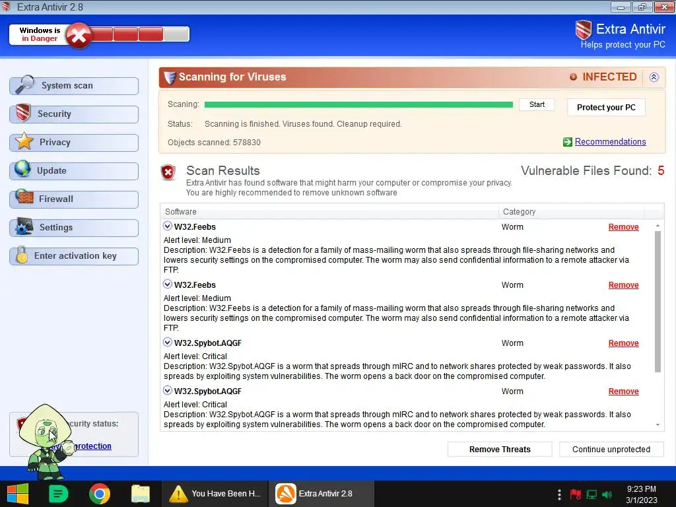The height and width of the screenshot is (507, 676).
Task: Click Enter activation key button
Action: (x=74, y=256)
